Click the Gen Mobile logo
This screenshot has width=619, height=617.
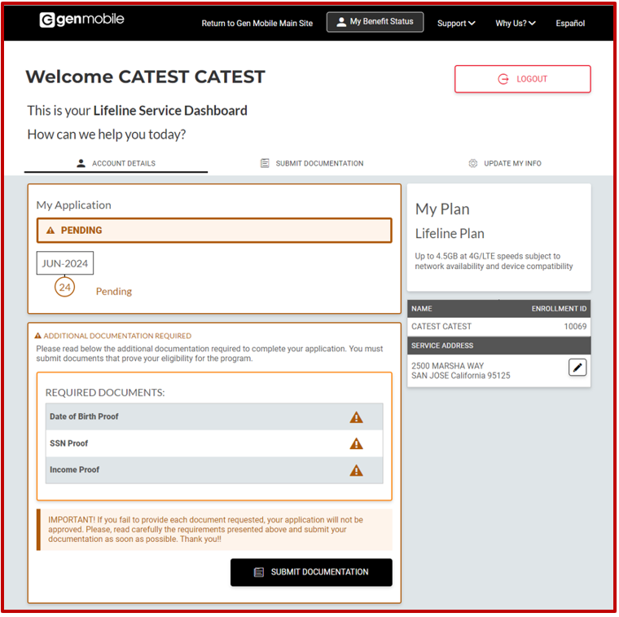[x=81, y=20]
